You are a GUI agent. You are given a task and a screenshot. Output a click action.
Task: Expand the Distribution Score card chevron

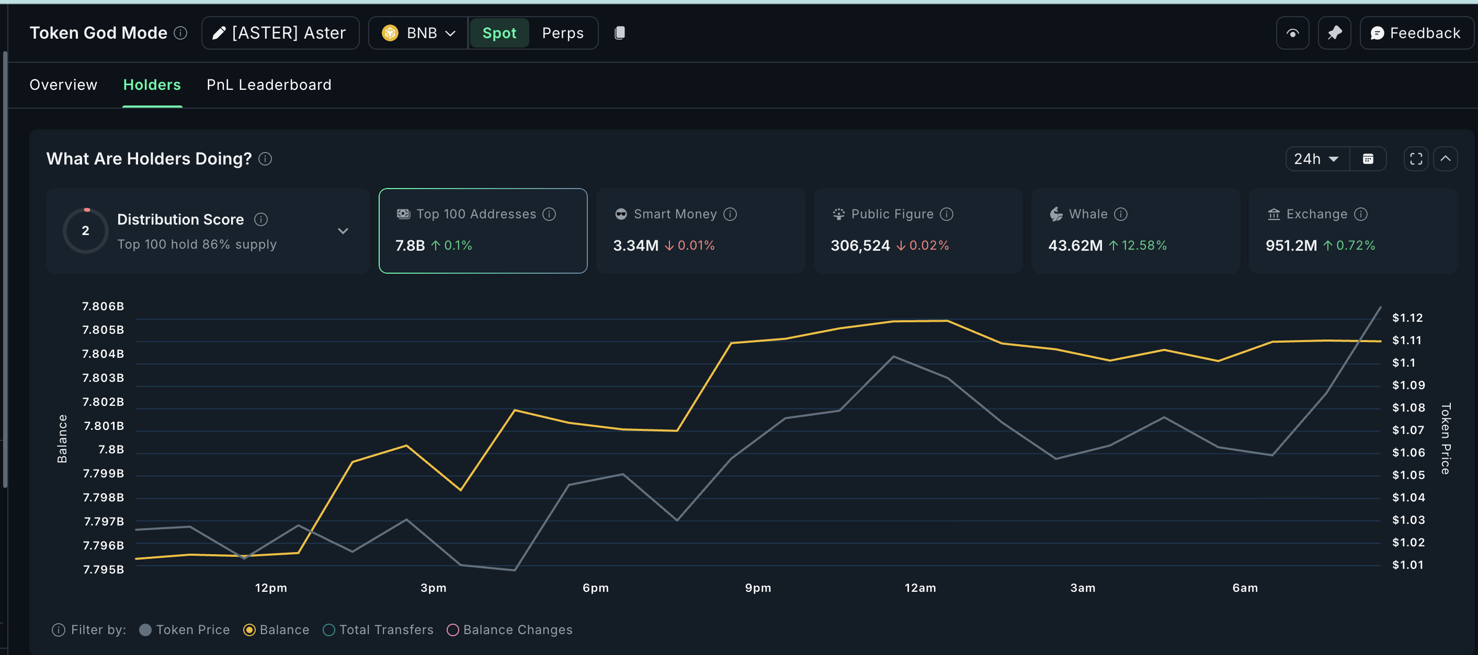pyautogui.click(x=343, y=231)
